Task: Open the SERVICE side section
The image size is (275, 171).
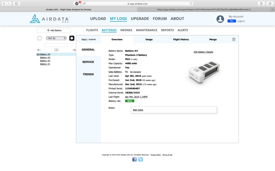Action: click(88, 62)
